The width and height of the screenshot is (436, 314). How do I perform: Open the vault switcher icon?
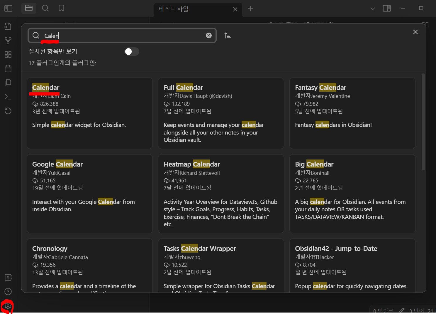(x=8, y=278)
